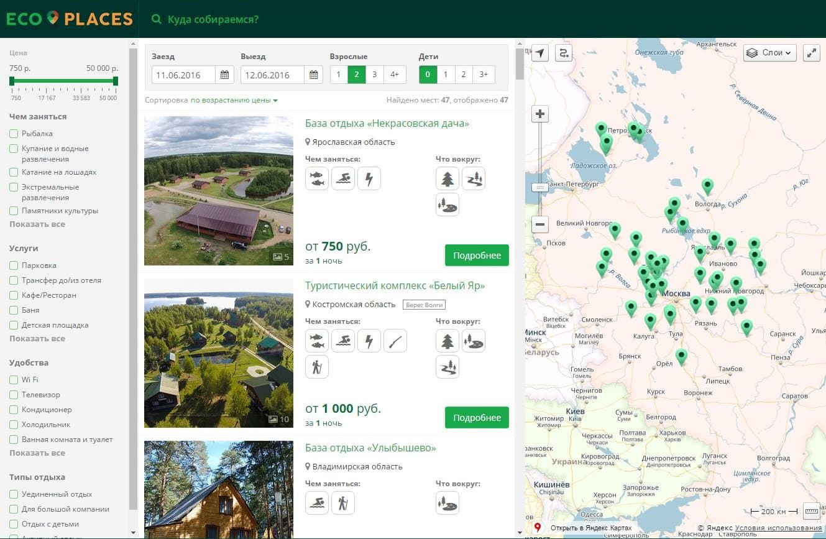Click the geolocation arrow on the map
The width and height of the screenshot is (826, 539).
point(539,53)
